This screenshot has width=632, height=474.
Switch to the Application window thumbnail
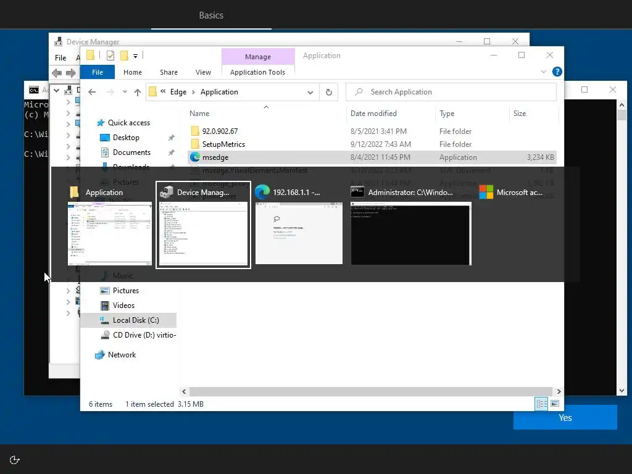[110, 233]
